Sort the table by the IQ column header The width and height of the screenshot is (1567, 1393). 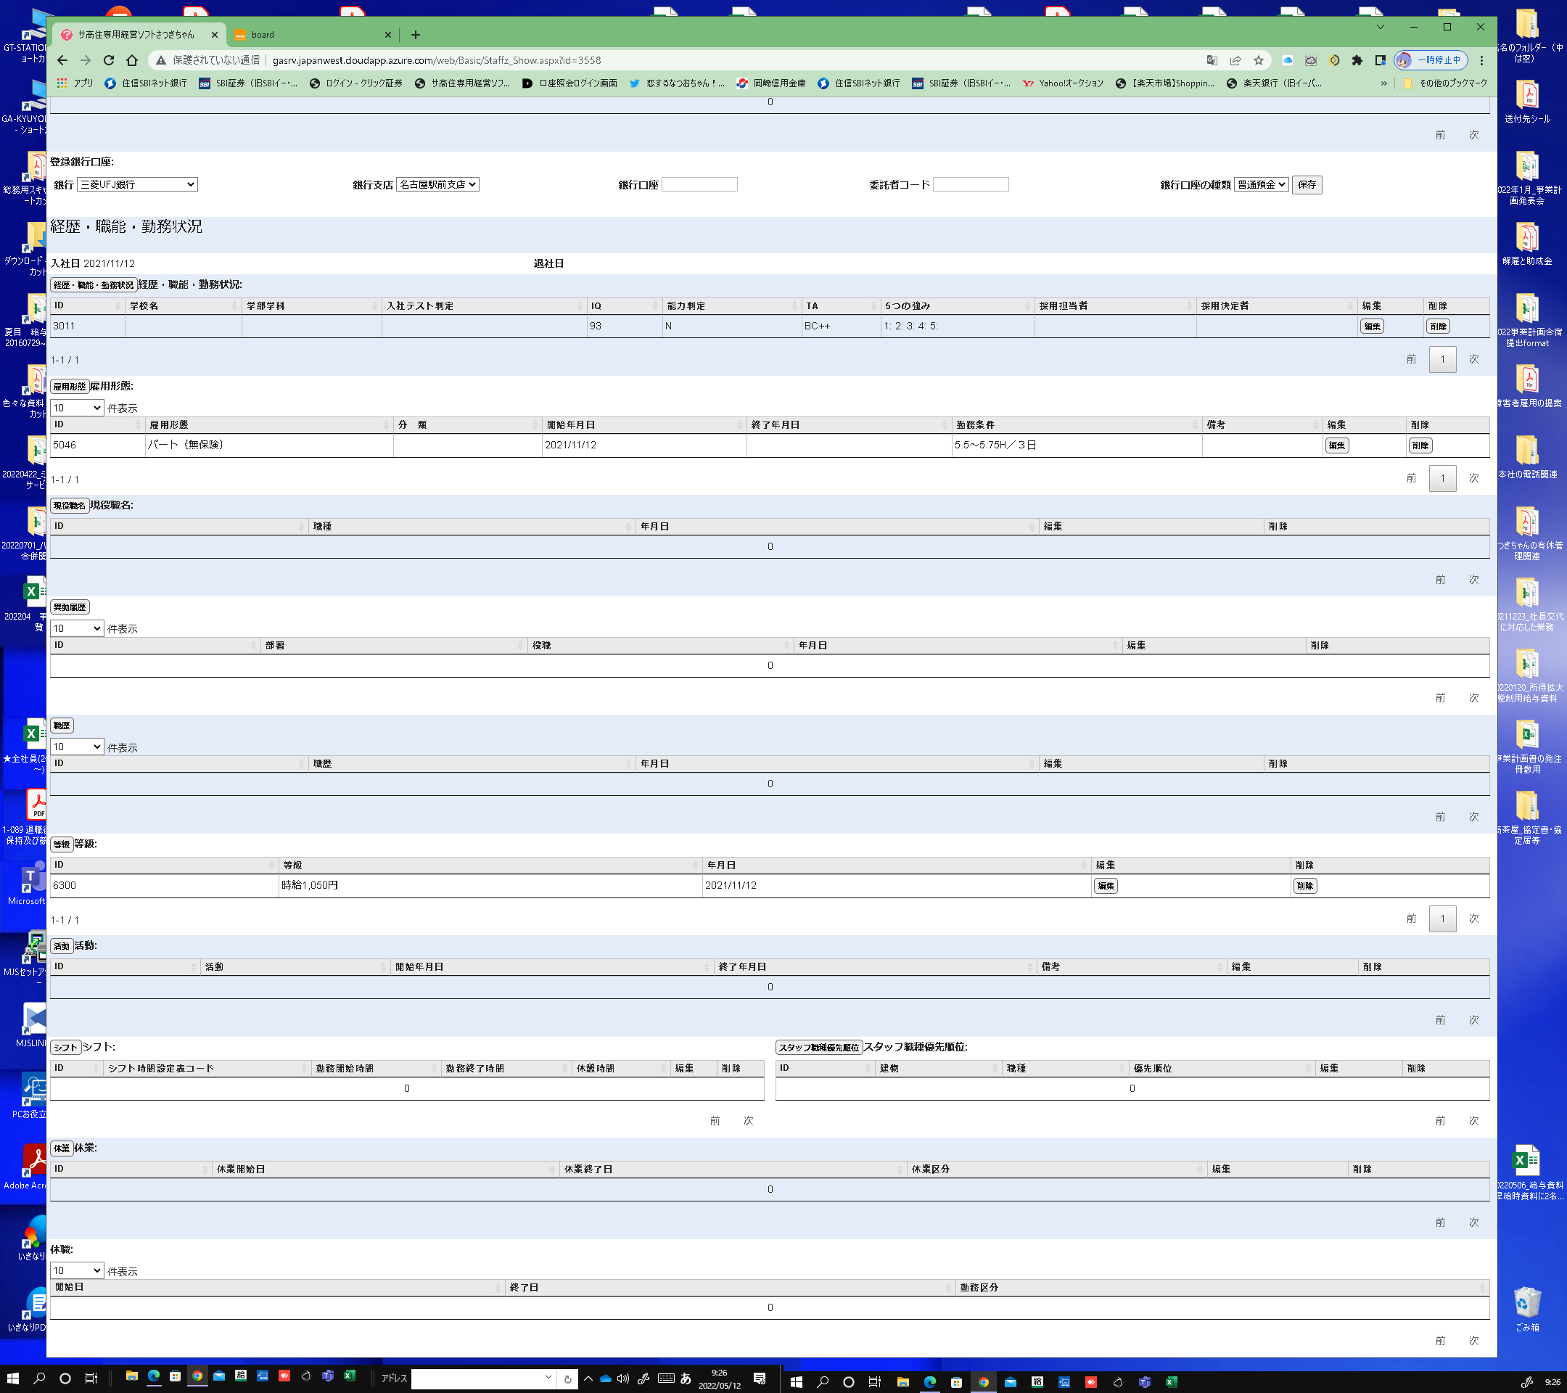point(622,306)
